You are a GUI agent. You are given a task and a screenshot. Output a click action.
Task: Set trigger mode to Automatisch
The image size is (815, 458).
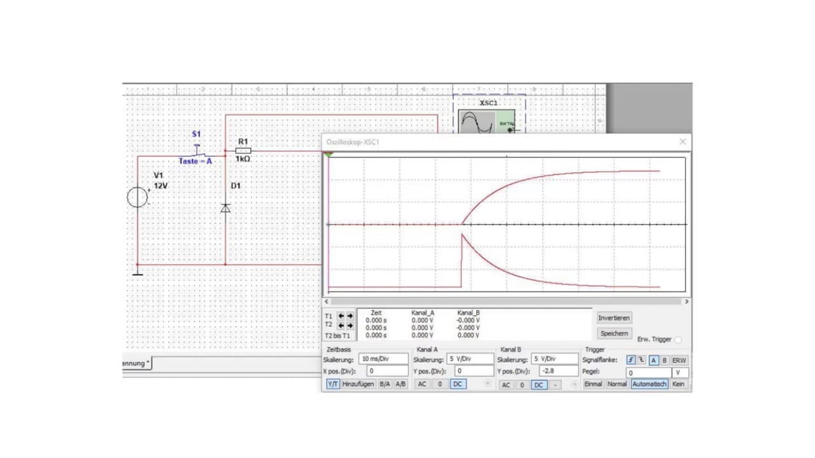tap(649, 384)
